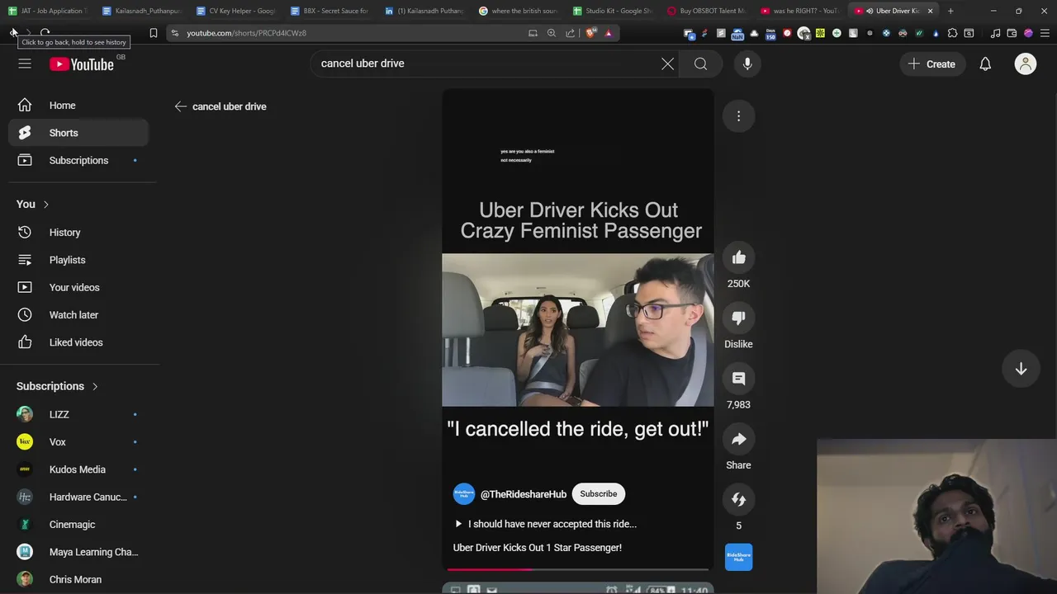Click the share icon in address bar
Screen dimensions: 1057x594
[570, 33]
